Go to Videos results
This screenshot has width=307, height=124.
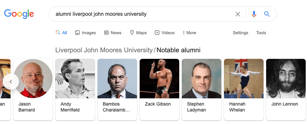(x=165, y=33)
